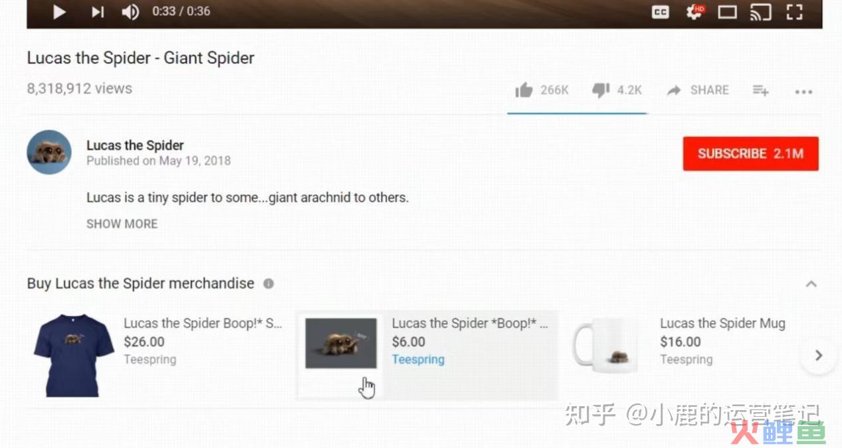
Task: Expand description with SHOW MORE
Action: (x=122, y=224)
